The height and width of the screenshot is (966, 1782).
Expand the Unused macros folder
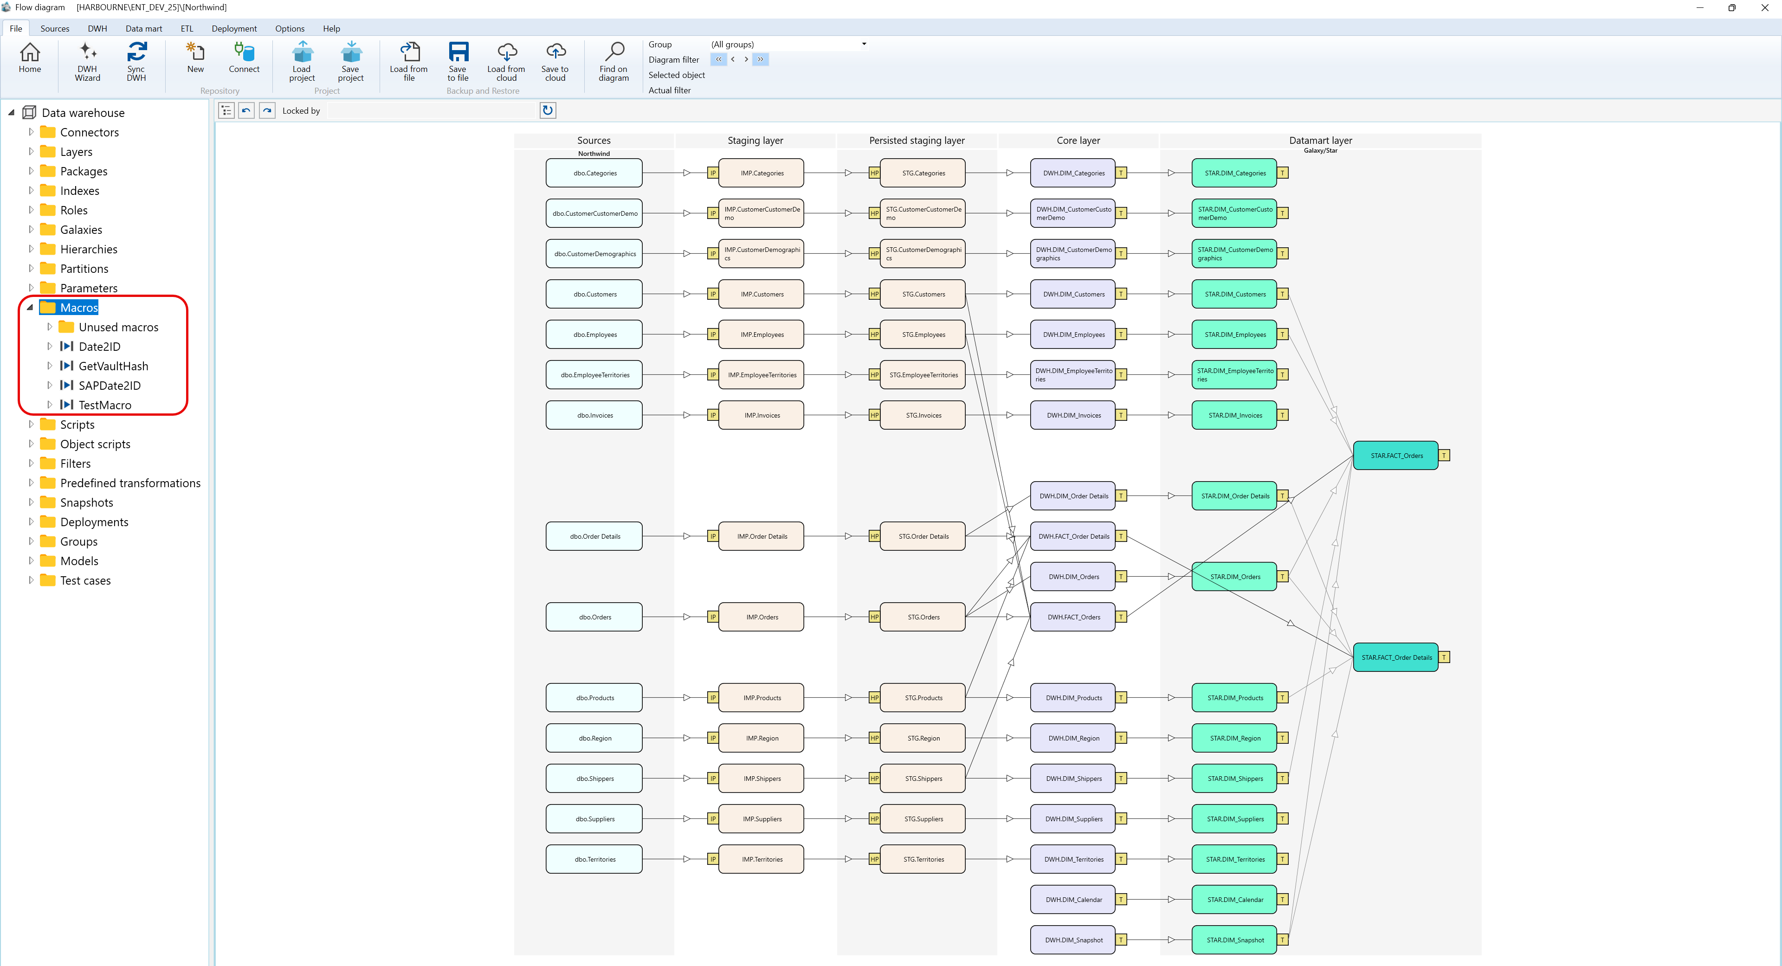pos(49,326)
